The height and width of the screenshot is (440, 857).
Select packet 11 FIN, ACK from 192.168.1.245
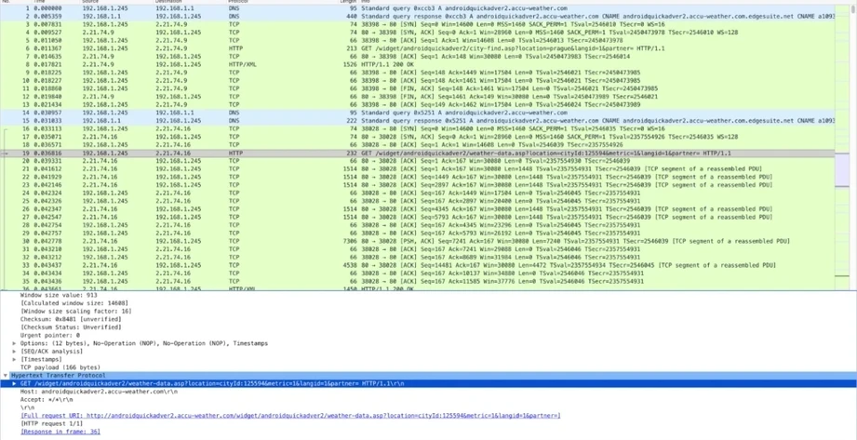click(418, 88)
